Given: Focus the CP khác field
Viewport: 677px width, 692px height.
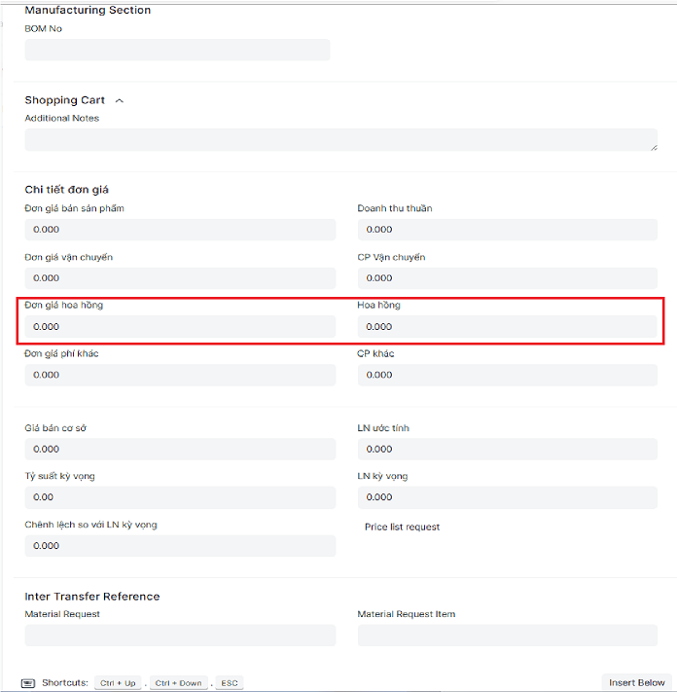Looking at the screenshot, I should pos(507,375).
